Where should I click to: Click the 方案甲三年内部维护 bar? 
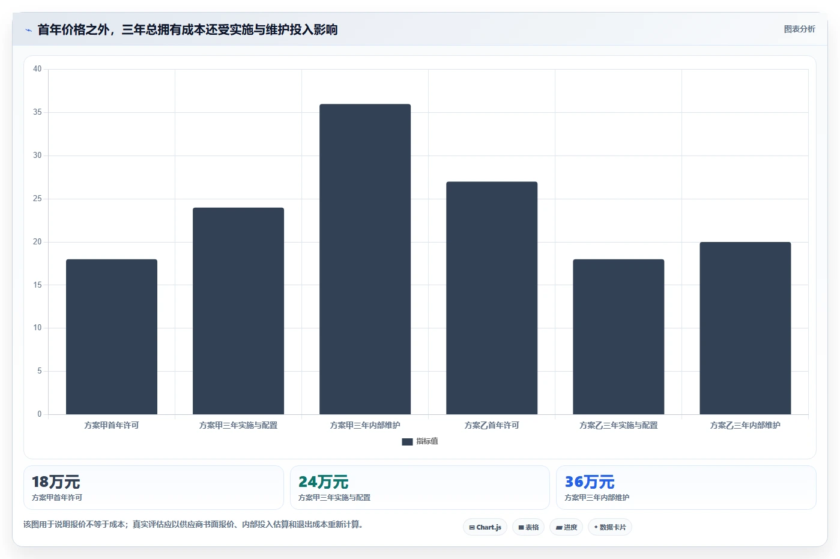tap(365, 259)
